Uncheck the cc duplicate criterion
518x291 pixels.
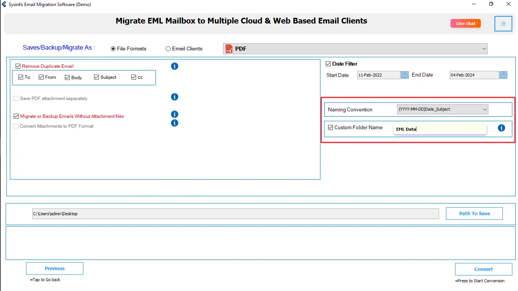133,77
